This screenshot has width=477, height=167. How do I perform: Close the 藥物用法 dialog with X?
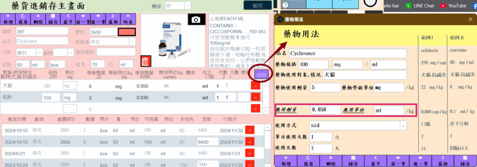point(470,19)
